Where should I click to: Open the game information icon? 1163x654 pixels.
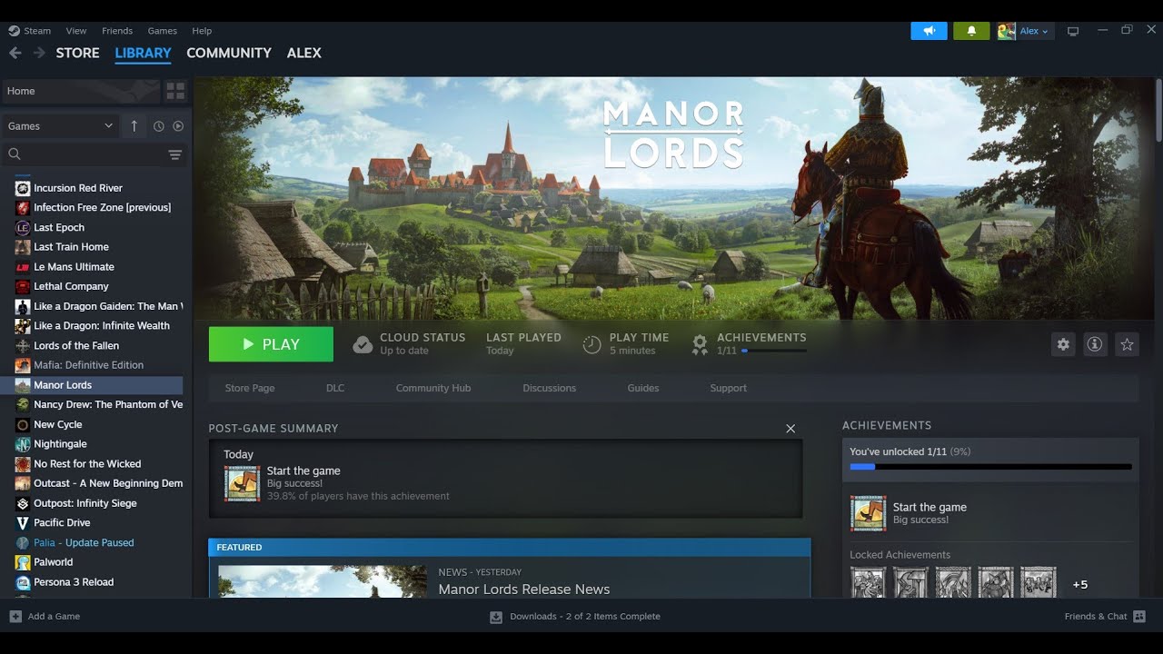(x=1095, y=344)
